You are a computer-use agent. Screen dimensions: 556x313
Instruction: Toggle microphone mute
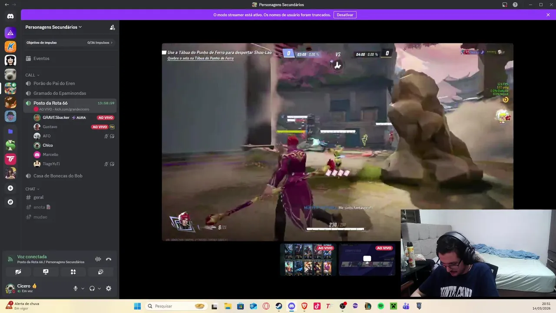76,288
